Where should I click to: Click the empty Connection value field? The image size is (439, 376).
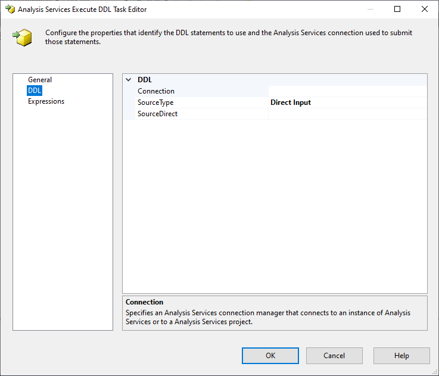point(347,91)
